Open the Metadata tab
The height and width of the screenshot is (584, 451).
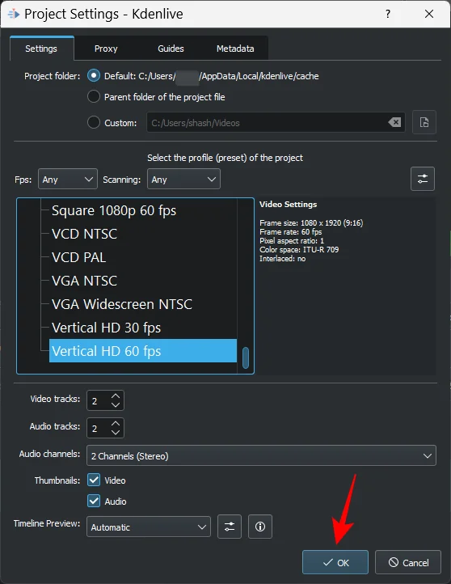[x=235, y=49]
